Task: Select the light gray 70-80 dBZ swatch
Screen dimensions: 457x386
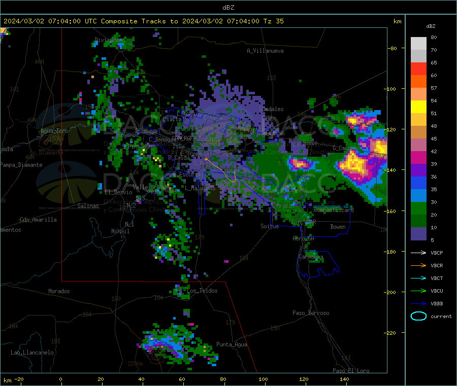Action: [418, 44]
